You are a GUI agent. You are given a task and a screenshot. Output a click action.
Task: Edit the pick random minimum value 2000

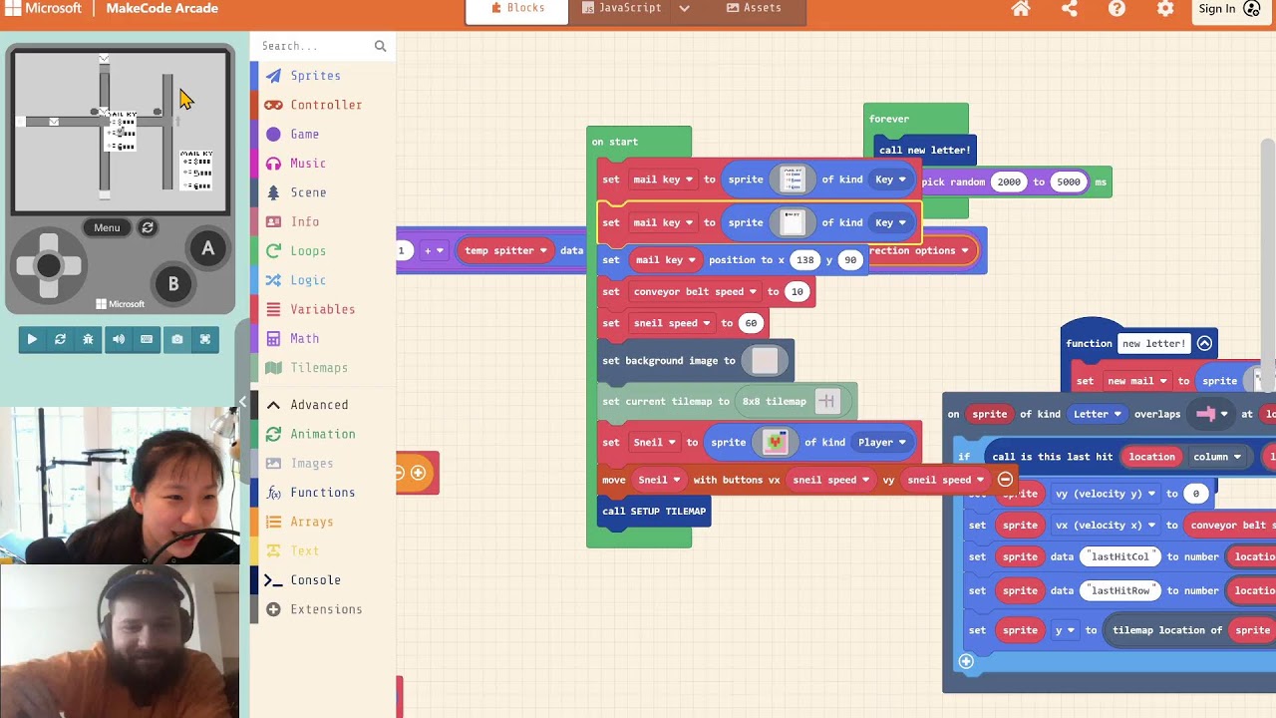pyautogui.click(x=1009, y=182)
